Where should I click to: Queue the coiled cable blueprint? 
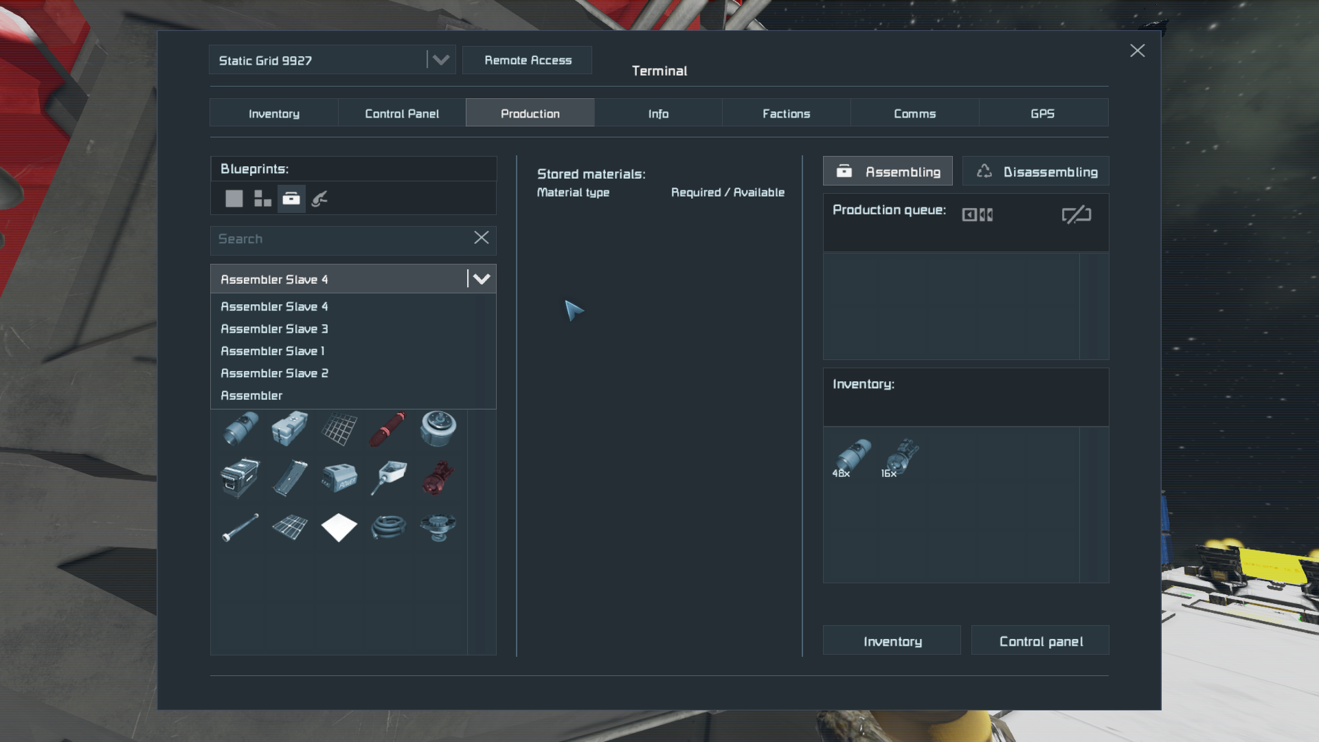point(388,527)
